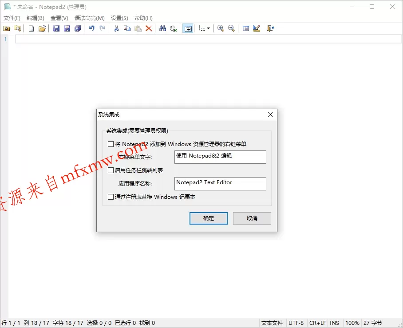
Task: Click the Undo arrow icon
Action: pyautogui.click(x=92, y=28)
